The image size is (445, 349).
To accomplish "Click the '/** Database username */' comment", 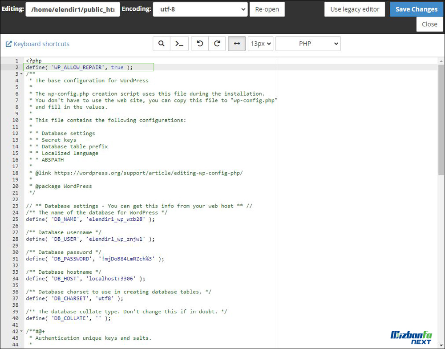I will click(x=64, y=232).
